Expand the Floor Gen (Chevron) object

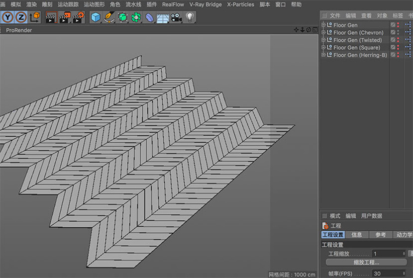pos(323,32)
